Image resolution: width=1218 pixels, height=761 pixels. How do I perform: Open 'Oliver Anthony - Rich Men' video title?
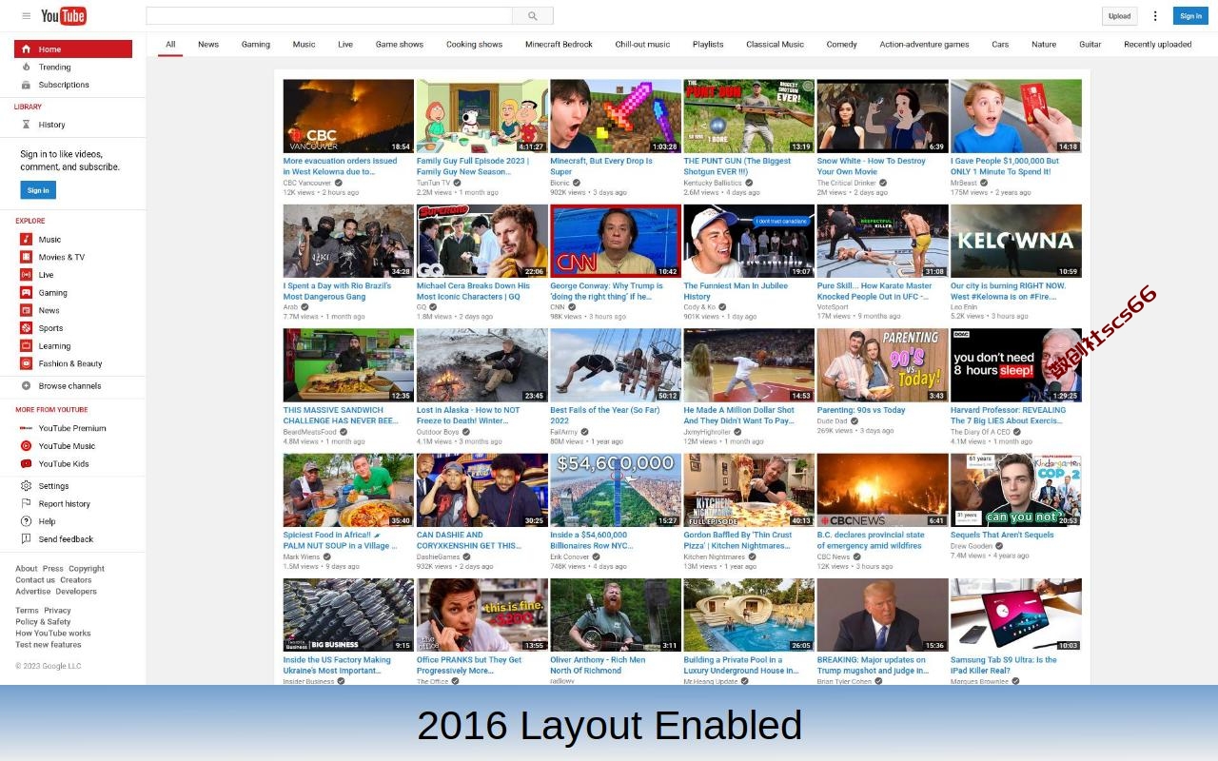coord(598,665)
